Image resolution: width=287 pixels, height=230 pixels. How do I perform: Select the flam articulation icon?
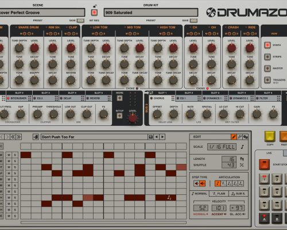(x=223, y=183)
